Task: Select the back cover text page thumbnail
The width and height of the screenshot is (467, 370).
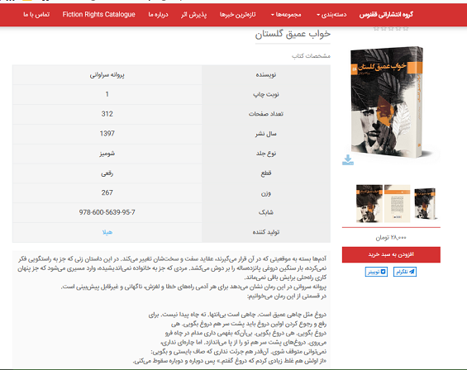Action: [x=397, y=204]
